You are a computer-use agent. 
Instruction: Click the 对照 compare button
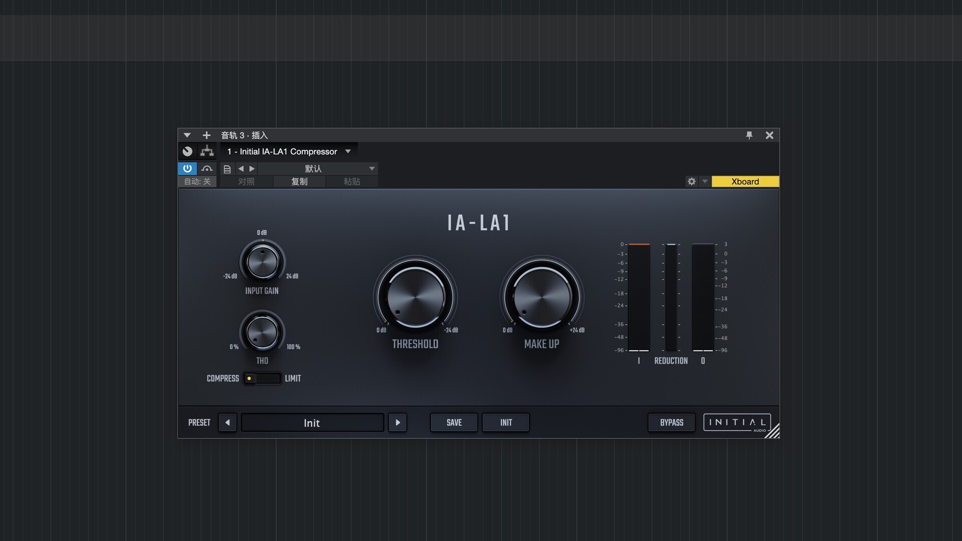pyautogui.click(x=246, y=181)
